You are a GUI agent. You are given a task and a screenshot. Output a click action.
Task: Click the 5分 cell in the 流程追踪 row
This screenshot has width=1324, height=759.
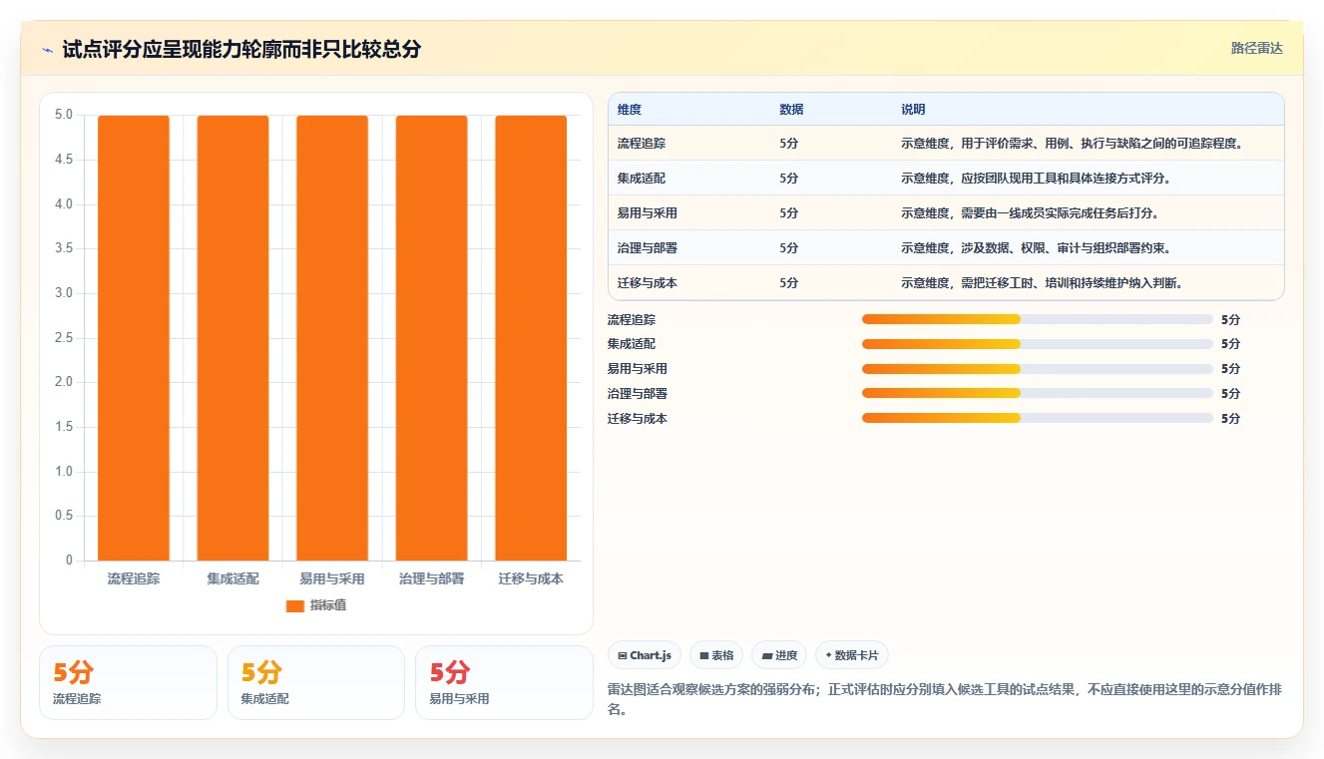click(788, 144)
